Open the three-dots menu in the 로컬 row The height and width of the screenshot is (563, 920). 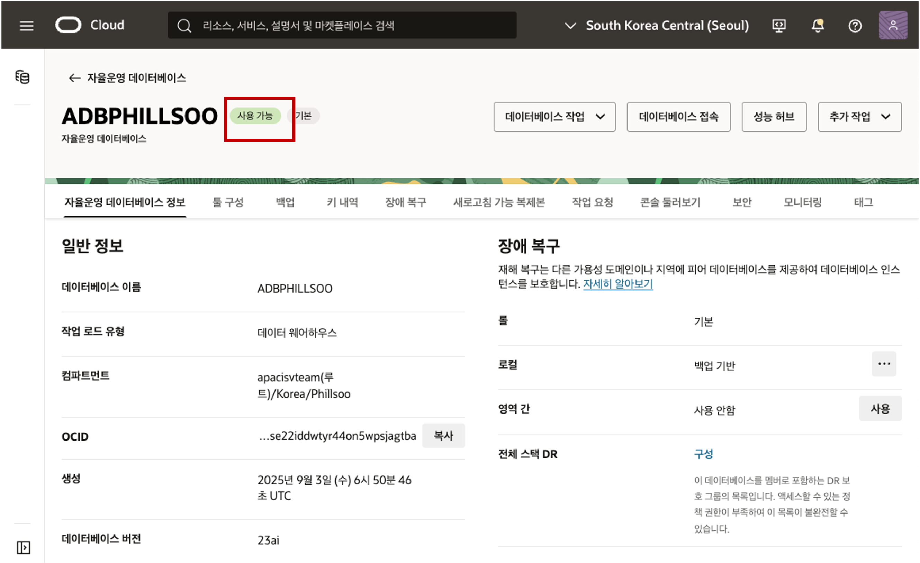click(884, 364)
